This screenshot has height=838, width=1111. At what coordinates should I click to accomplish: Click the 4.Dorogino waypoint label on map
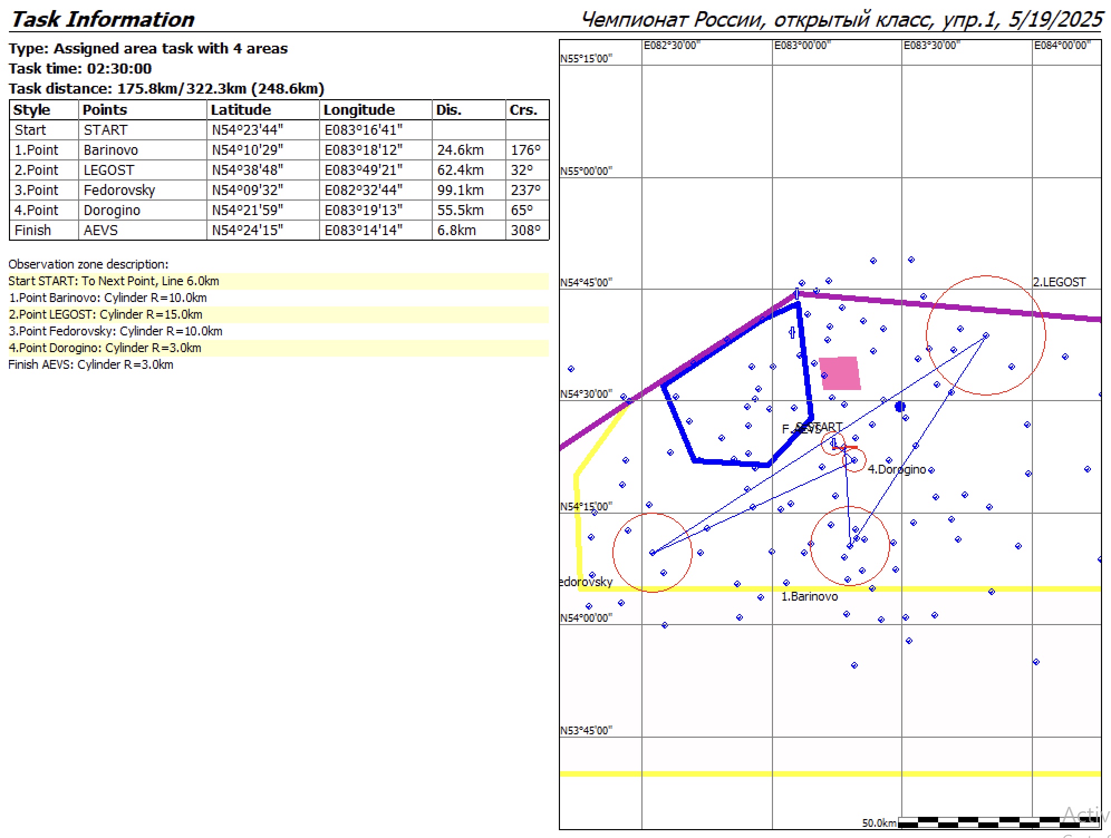click(896, 469)
